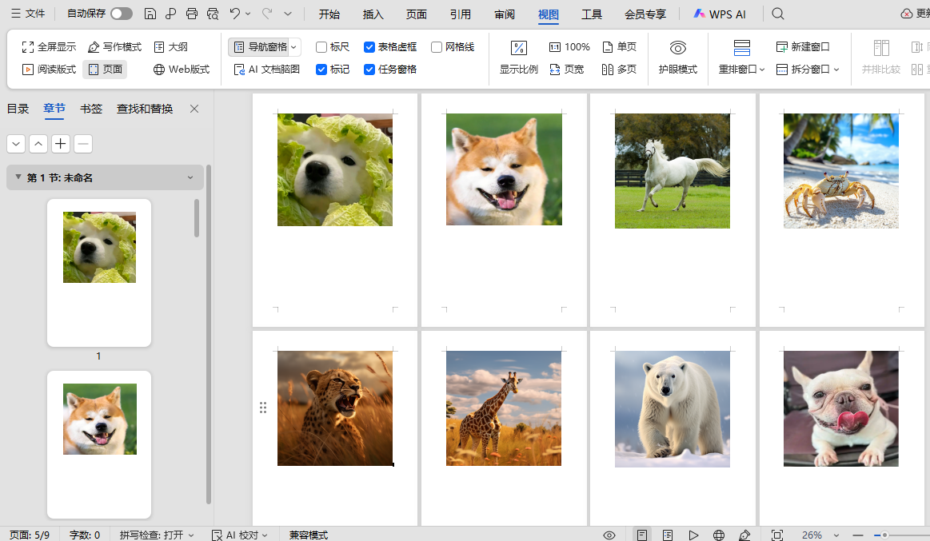The width and height of the screenshot is (930, 541).
Task: Click the 页面: 5/9 status bar entry
Action: pyautogui.click(x=29, y=535)
